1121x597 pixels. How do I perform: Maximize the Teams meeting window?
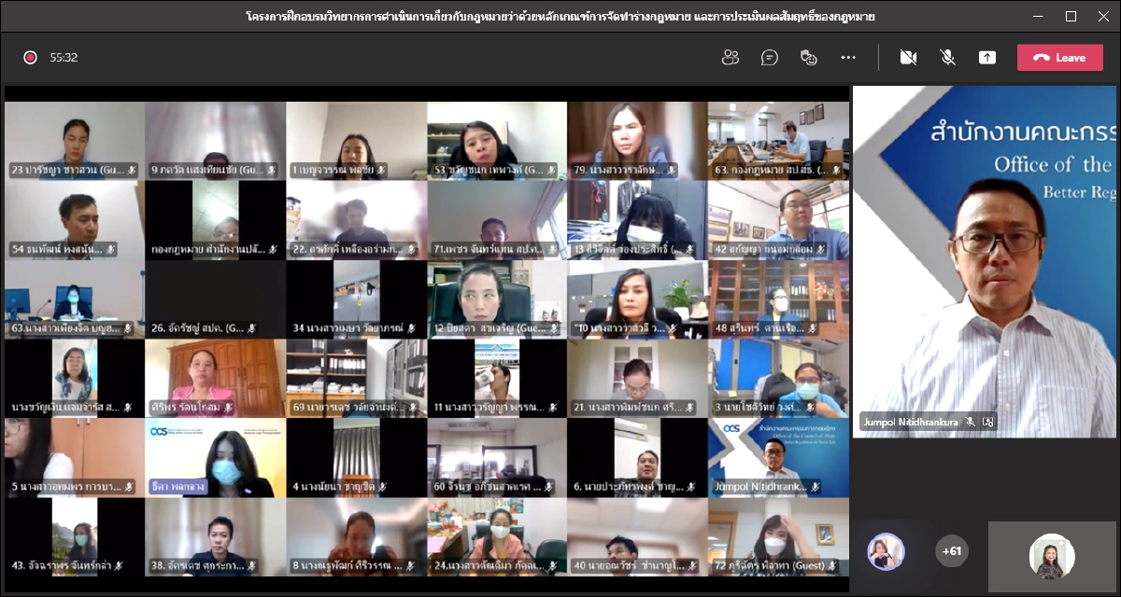pyautogui.click(x=1071, y=16)
